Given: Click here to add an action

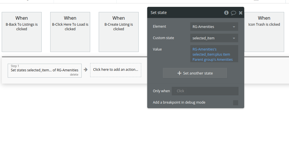Looking at the screenshot, I should tap(116, 70).
